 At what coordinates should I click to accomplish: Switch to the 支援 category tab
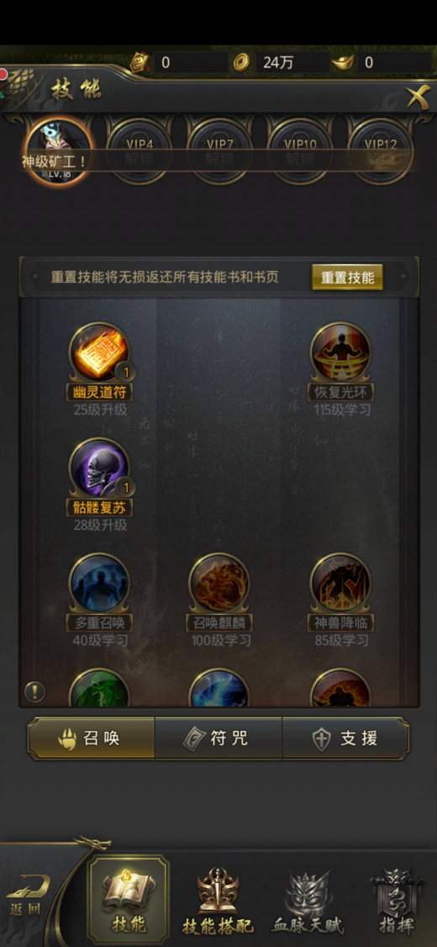tap(346, 738)
